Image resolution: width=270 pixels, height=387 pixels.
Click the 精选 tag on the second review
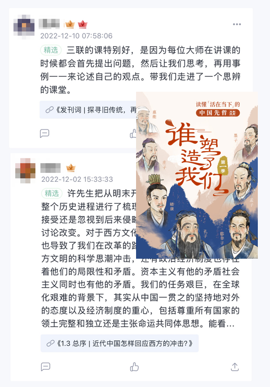[52, 193]
